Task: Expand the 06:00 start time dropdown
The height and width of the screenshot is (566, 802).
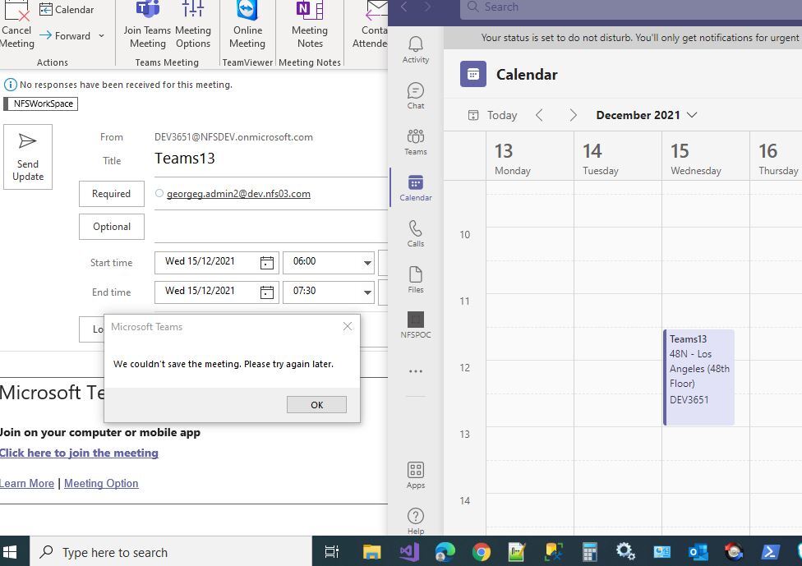Action: click(367, 263)
